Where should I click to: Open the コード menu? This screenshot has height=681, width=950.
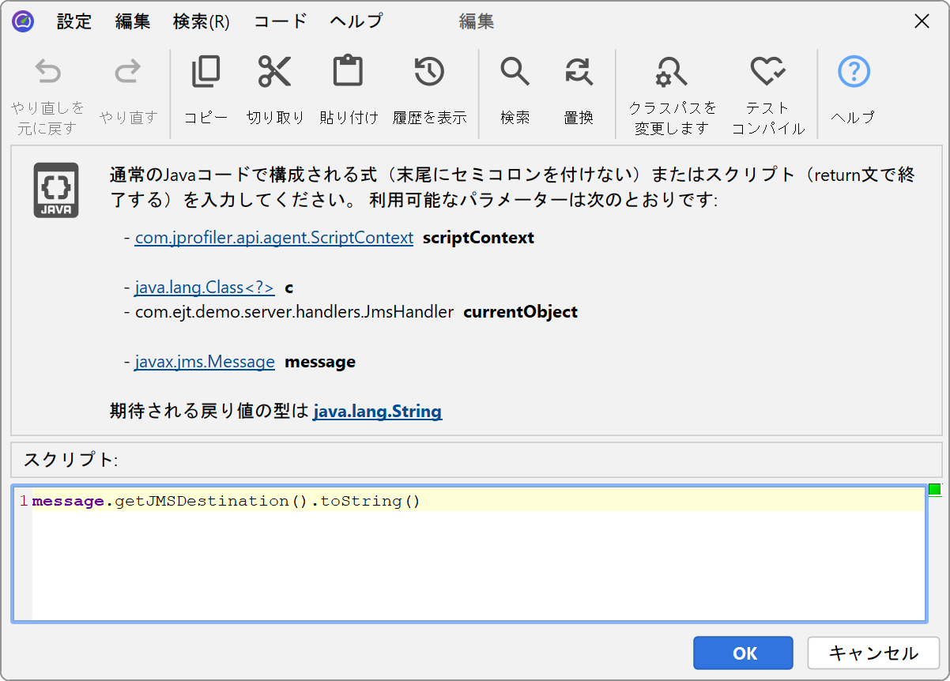point(280,21)
